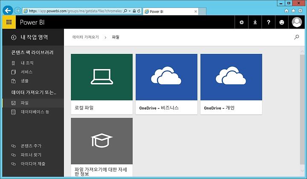The height and width of the screenshot is (179, 307).
Task: Click the 로컬 파일 label
Action: point(84,108)
